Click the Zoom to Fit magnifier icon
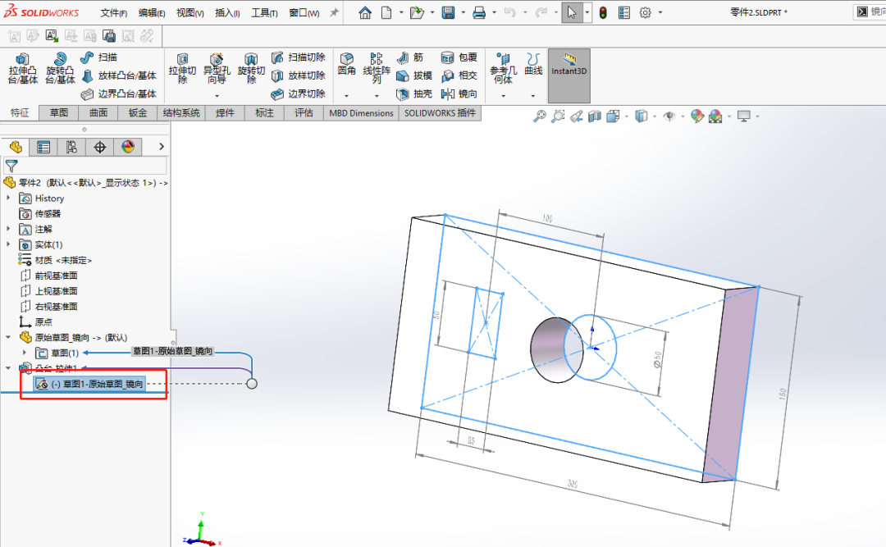The height and width of the screenshot is (547, 886). [x=540, y=116]
